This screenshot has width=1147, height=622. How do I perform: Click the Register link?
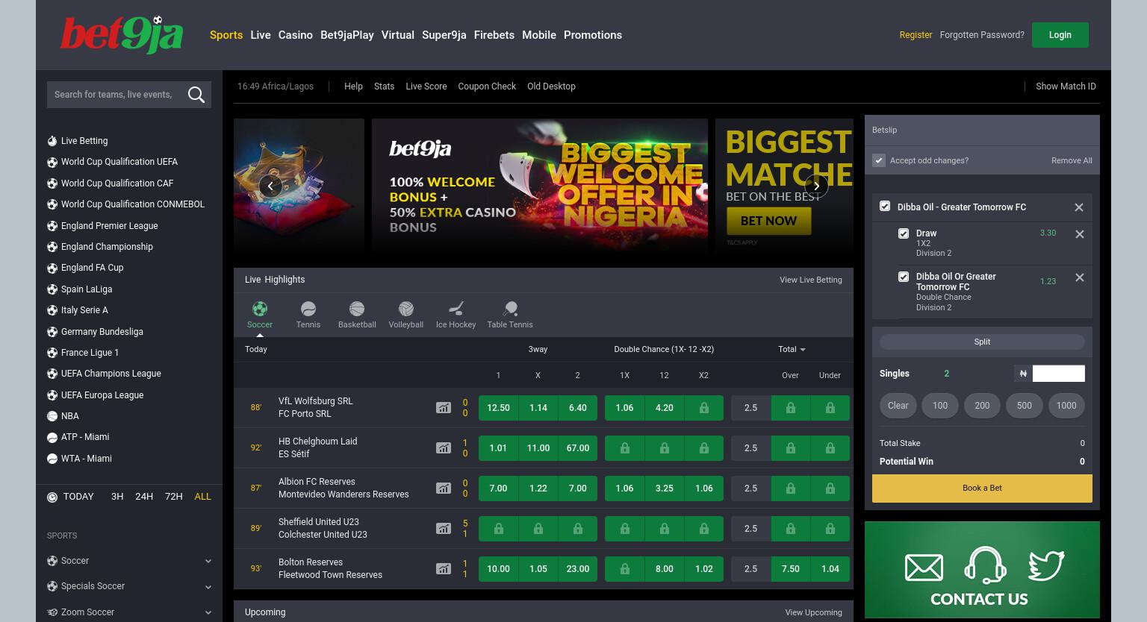point(916,35)
